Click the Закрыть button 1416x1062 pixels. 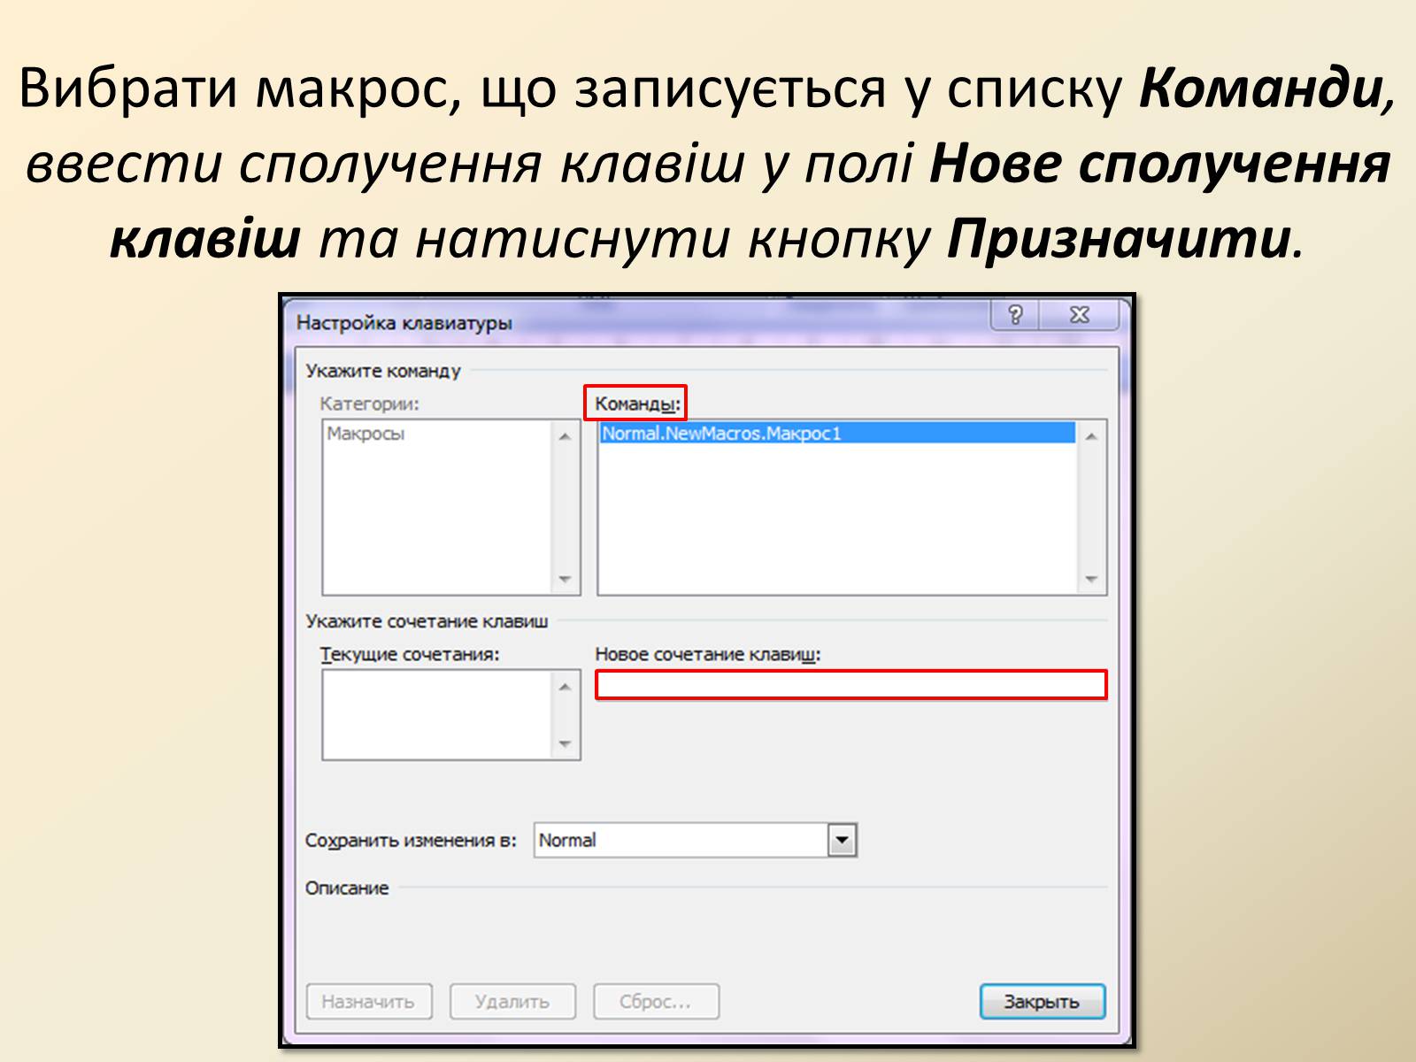click(x=1043, y=1002)
